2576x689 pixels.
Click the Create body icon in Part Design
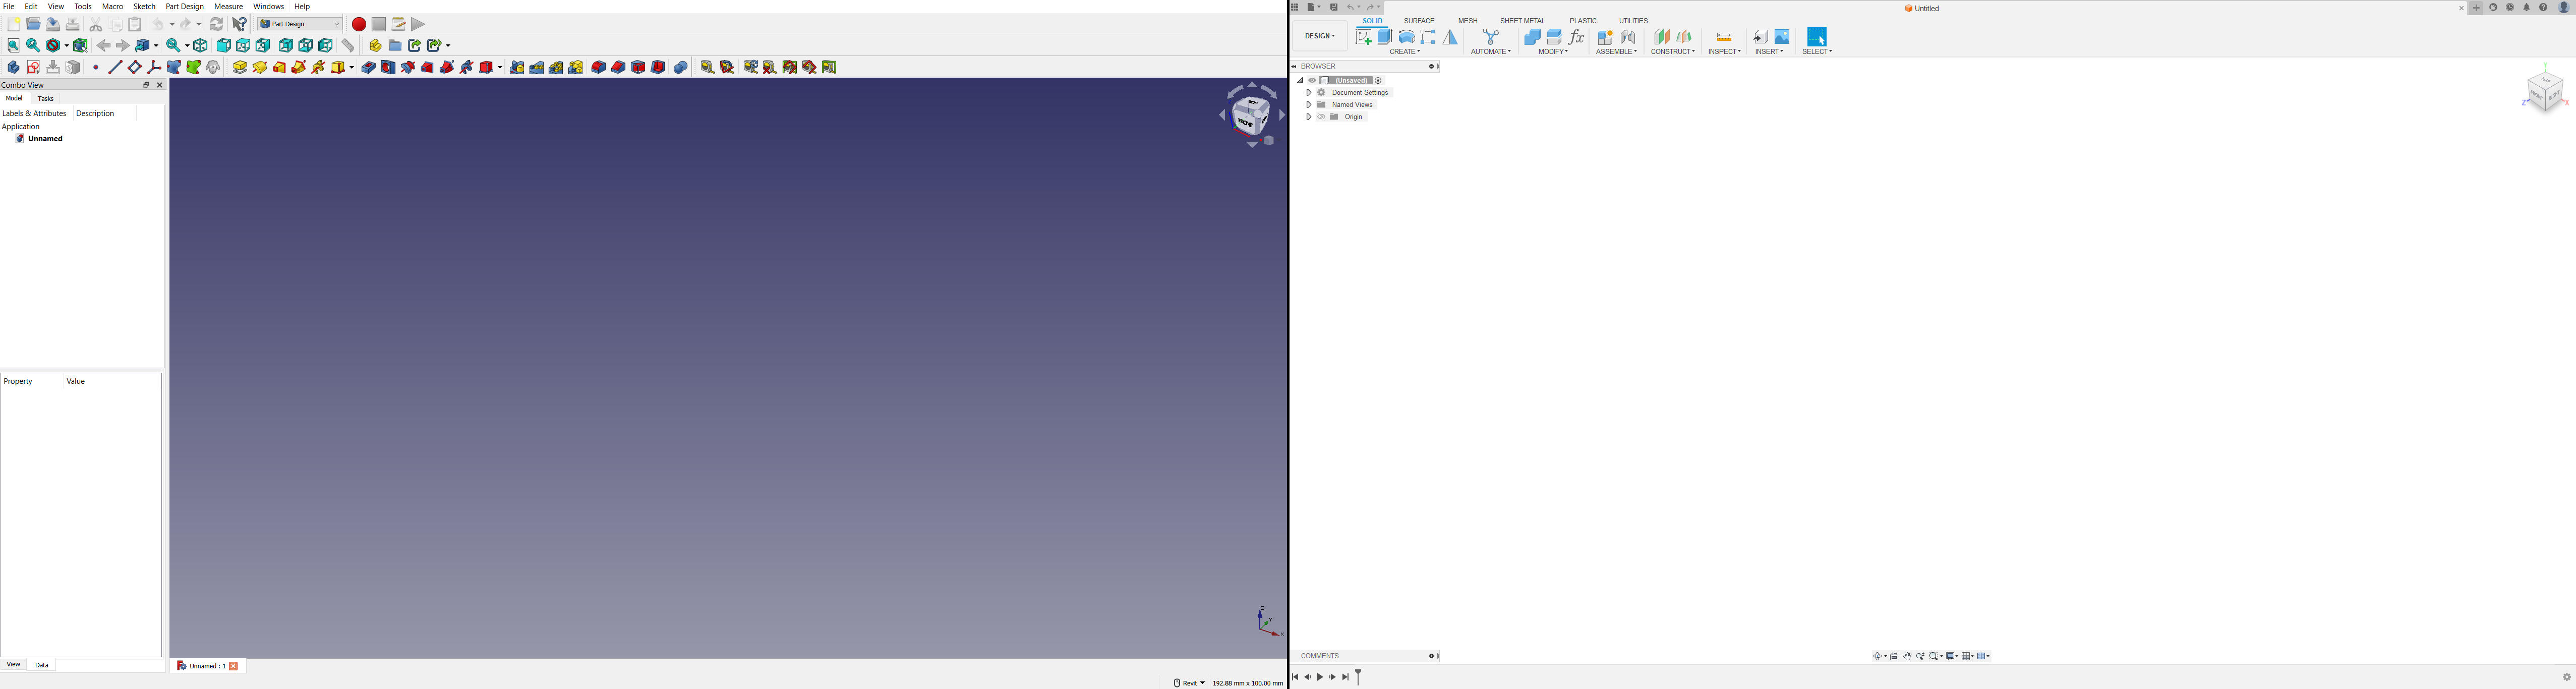[x=14, y=67]
